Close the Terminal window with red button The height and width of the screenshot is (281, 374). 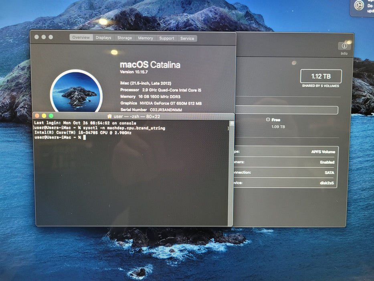[37, 116]
